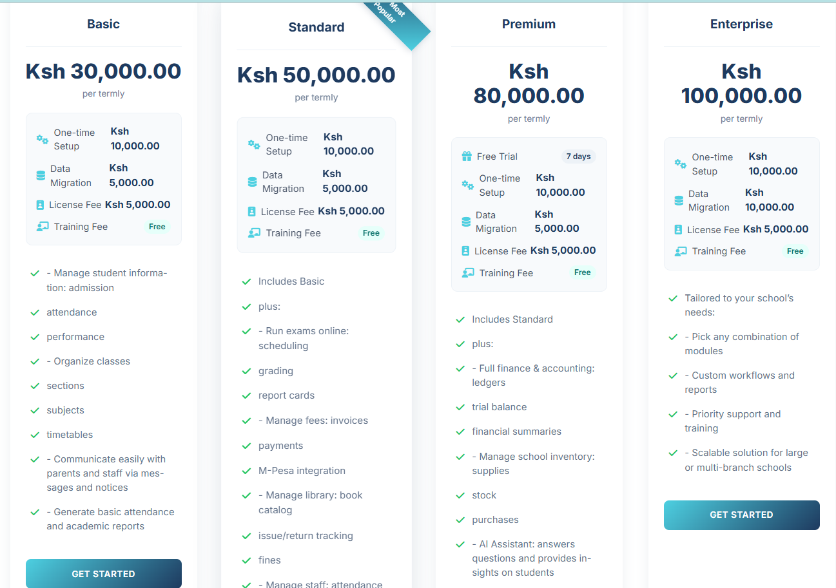
Task: Click the Free badge in Enterprise Training Fee
Action: click(x=795, y=251)
